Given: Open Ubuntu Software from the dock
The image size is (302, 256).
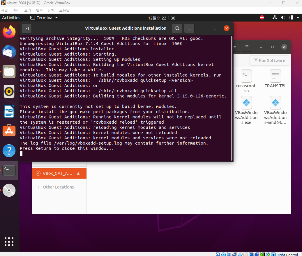Looking at the screenshot, I should coord(9,131).
